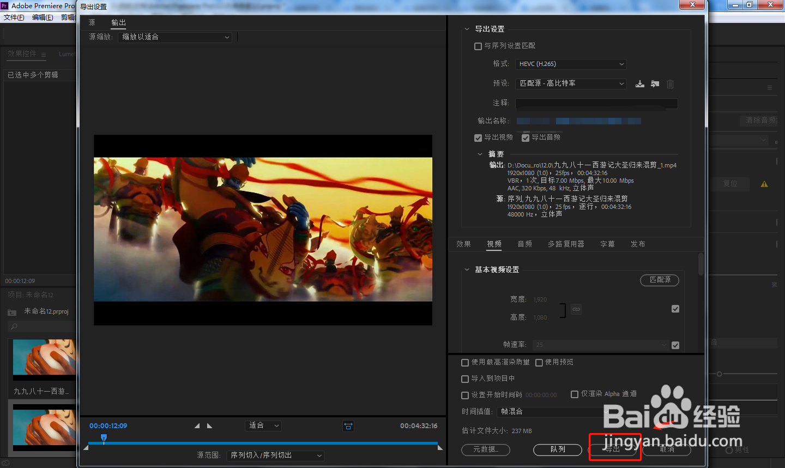Enable 设置开始时间码 checkbox
The image size is (785, 468).
coord(465,395)
